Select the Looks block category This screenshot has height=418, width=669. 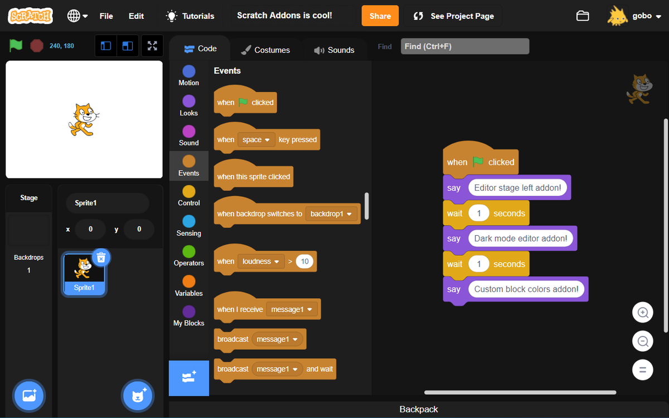[x=188, y=105]
